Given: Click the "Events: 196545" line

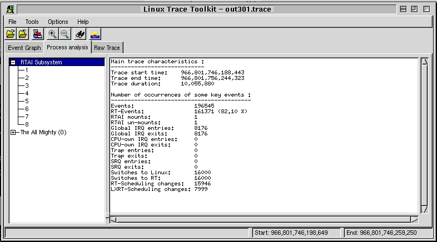Looking at the screenshot, I should click(x=162, y=106).
